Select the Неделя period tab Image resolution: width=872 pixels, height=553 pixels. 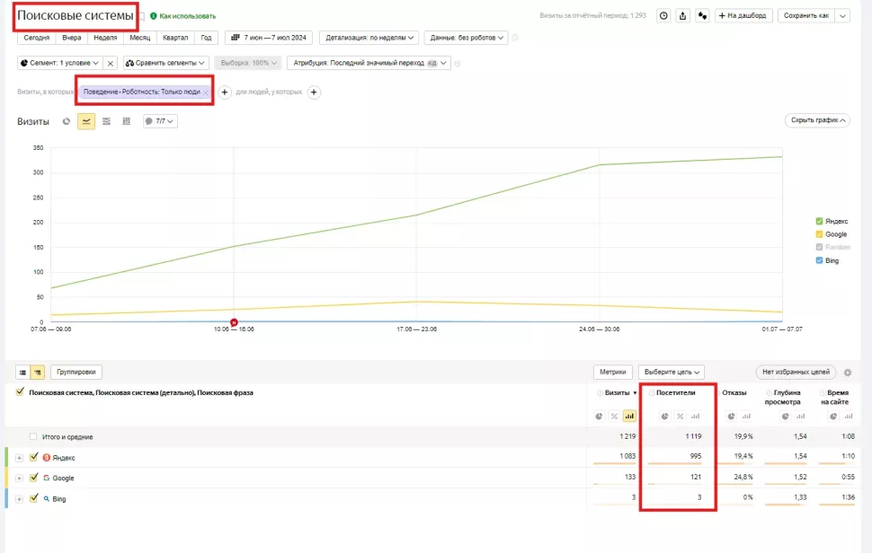[x=105, y=38]
